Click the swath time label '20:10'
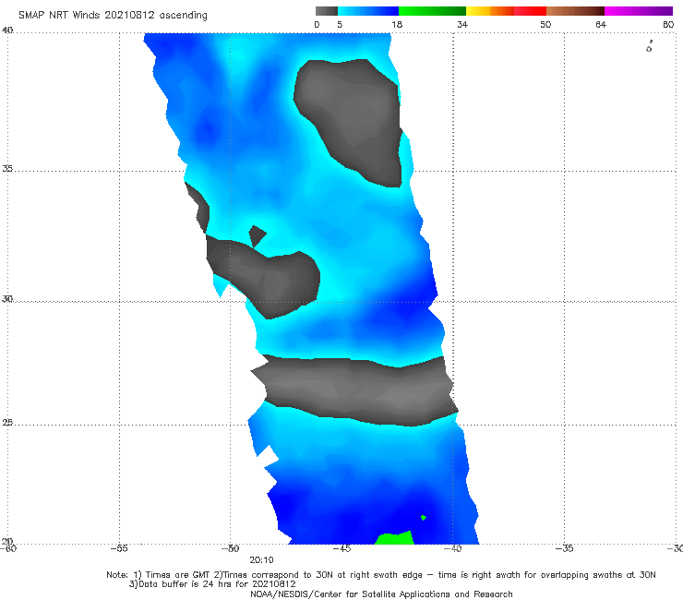Image resolution: width=683 pixels, height=600 pixels. point(261,560)
